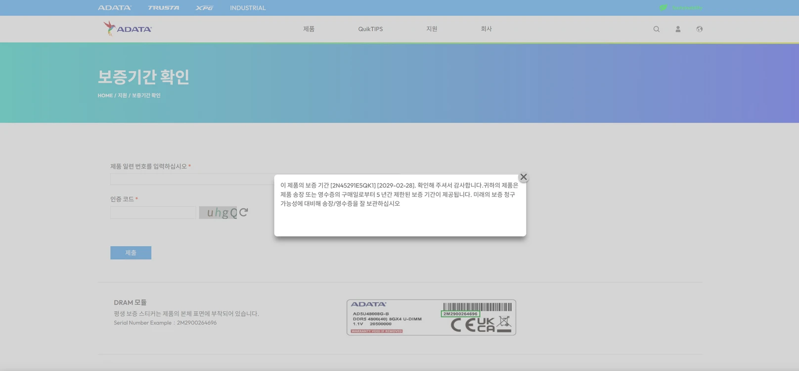Screen dimensions: 799x371
Task: Click the warranty result message text
Action: tap(399, 194)
